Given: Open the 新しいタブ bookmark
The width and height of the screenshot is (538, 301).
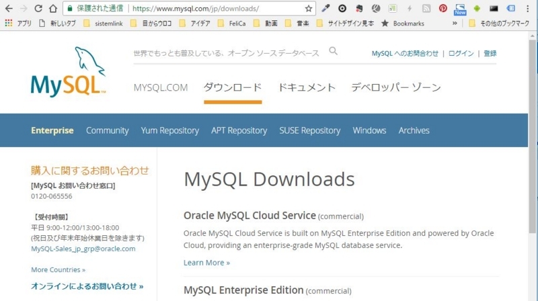Looking at the screenshot, I should pos(57,24).
